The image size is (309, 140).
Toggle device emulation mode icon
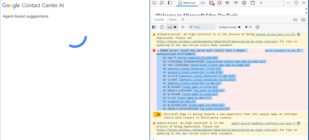(x=162, y=3)
